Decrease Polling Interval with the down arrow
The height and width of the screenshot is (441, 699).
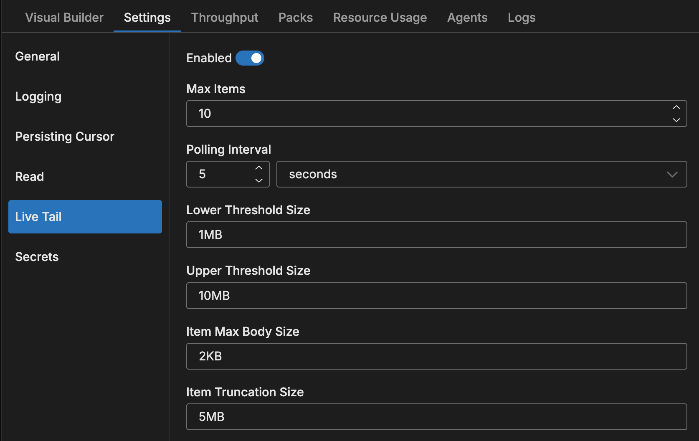[258, 180]
